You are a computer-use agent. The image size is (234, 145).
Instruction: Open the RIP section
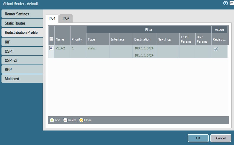pyautogui.click(x=22, y=42)
